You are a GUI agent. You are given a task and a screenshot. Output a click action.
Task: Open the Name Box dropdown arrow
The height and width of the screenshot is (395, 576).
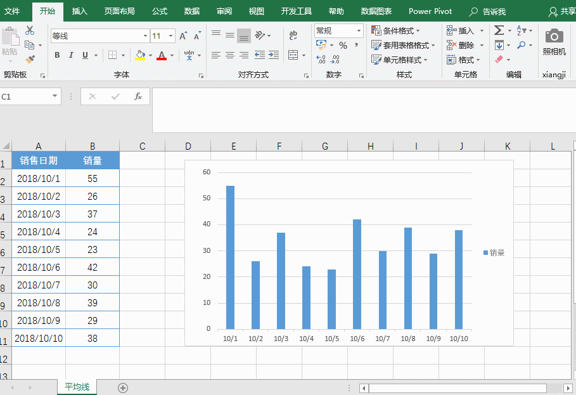coord(55,96)
